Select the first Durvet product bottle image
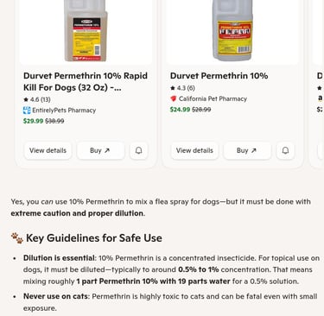 pyautogui.click(x=86, y=30)
